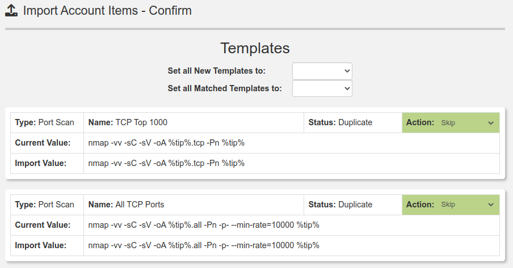Click the Duplicate status of All TCP Ports
The image size is (513, 268).
click(x=355, y=205)
